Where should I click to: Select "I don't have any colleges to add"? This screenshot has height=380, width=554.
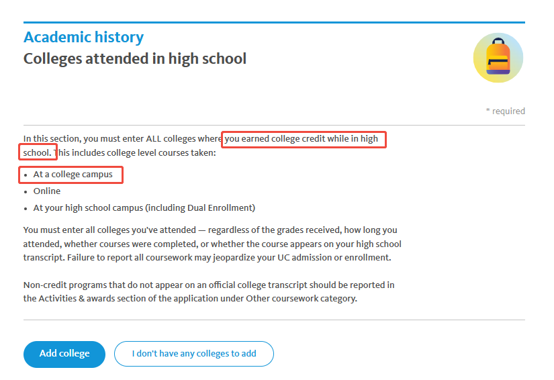pyautogui.click(x=194, y=354)
